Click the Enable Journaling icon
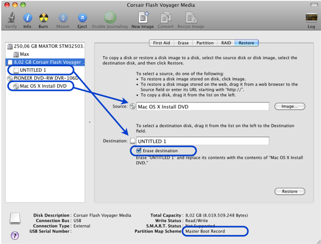 pos(110,18)
